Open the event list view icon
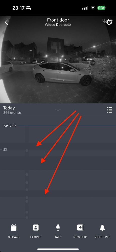 click(x=109, y=110)
